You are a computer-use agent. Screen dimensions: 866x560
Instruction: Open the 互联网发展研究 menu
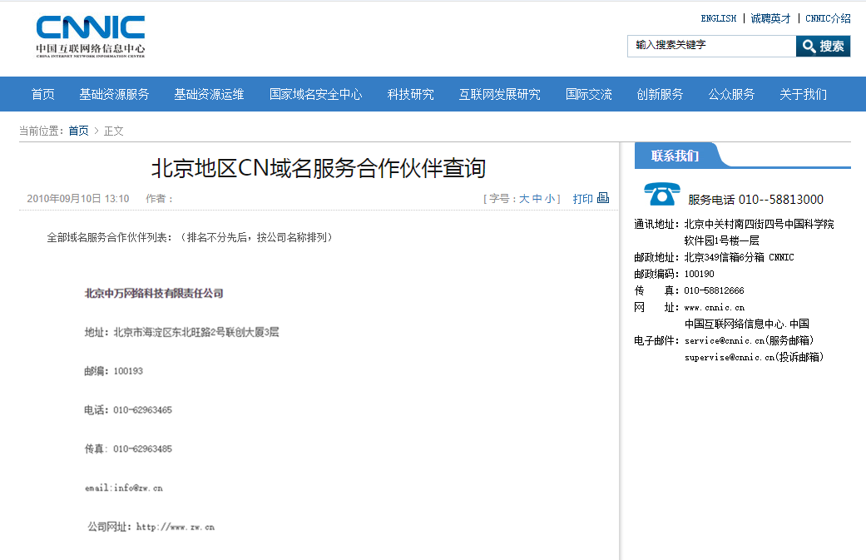pyautogui.click(x=500, y=94)
